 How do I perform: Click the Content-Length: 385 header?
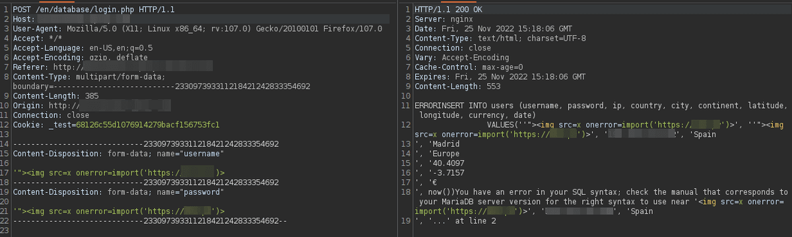[56, 96]
